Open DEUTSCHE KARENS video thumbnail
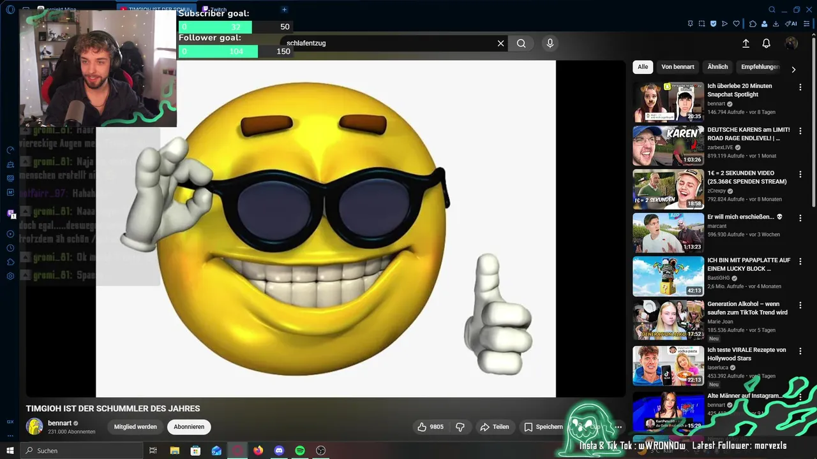Image resolution: width=817 pixels, height=459 pixels. 668,145
